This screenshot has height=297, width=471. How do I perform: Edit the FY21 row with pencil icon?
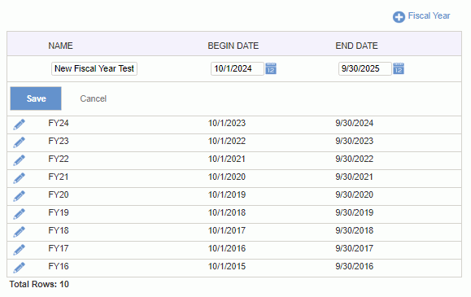tap(19, 178)
